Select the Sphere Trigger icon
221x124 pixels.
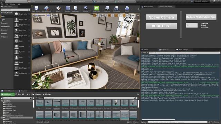click(17, 73)
